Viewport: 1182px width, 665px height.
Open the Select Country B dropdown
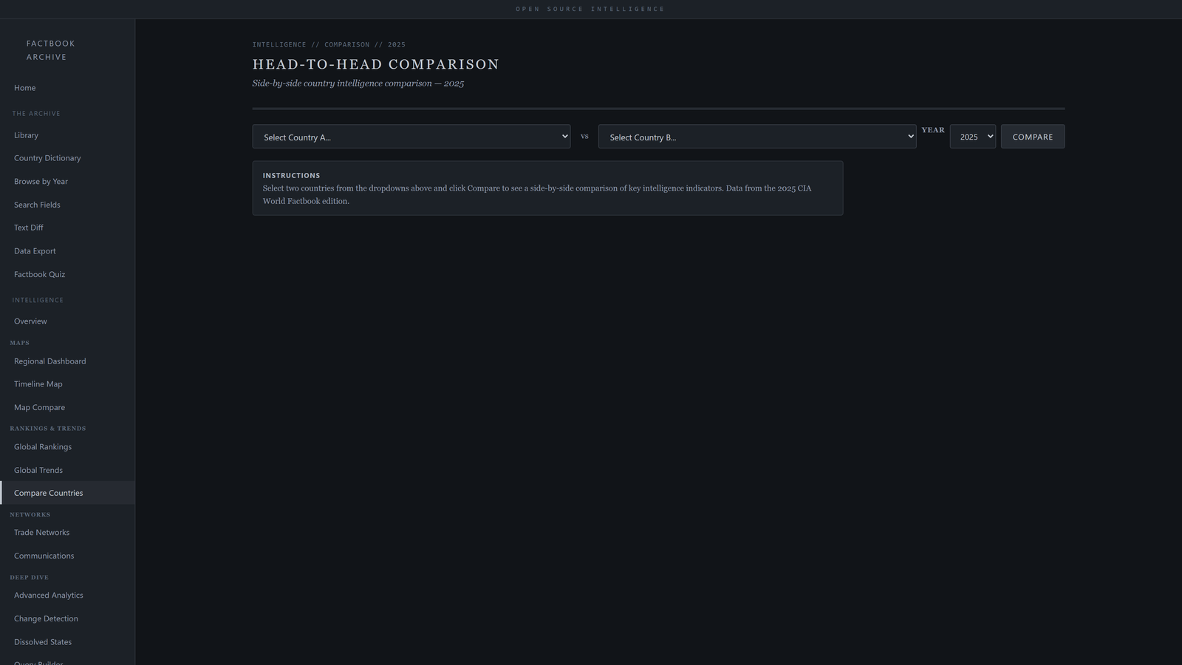click(x=756, y=137)
